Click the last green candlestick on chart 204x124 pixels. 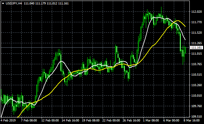pos(185,50)
